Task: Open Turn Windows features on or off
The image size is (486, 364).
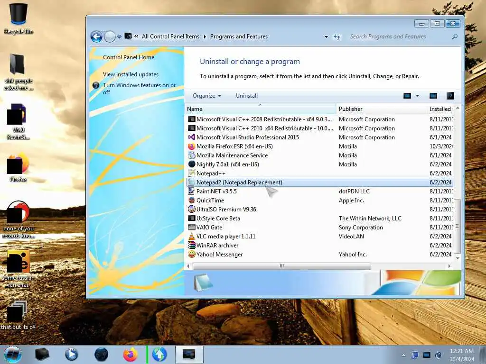Action: click(139, 89)
